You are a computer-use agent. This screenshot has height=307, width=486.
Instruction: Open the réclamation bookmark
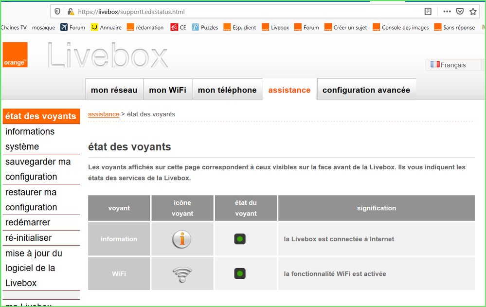click(145, 27)
